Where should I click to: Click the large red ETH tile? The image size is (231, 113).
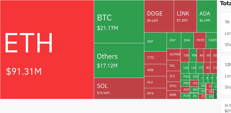tap(47, 50)
